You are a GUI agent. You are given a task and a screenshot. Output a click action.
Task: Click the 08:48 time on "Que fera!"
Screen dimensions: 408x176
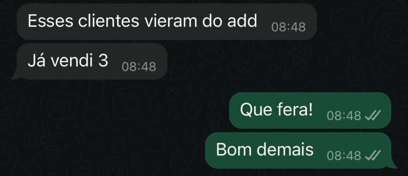coord(344,116)
